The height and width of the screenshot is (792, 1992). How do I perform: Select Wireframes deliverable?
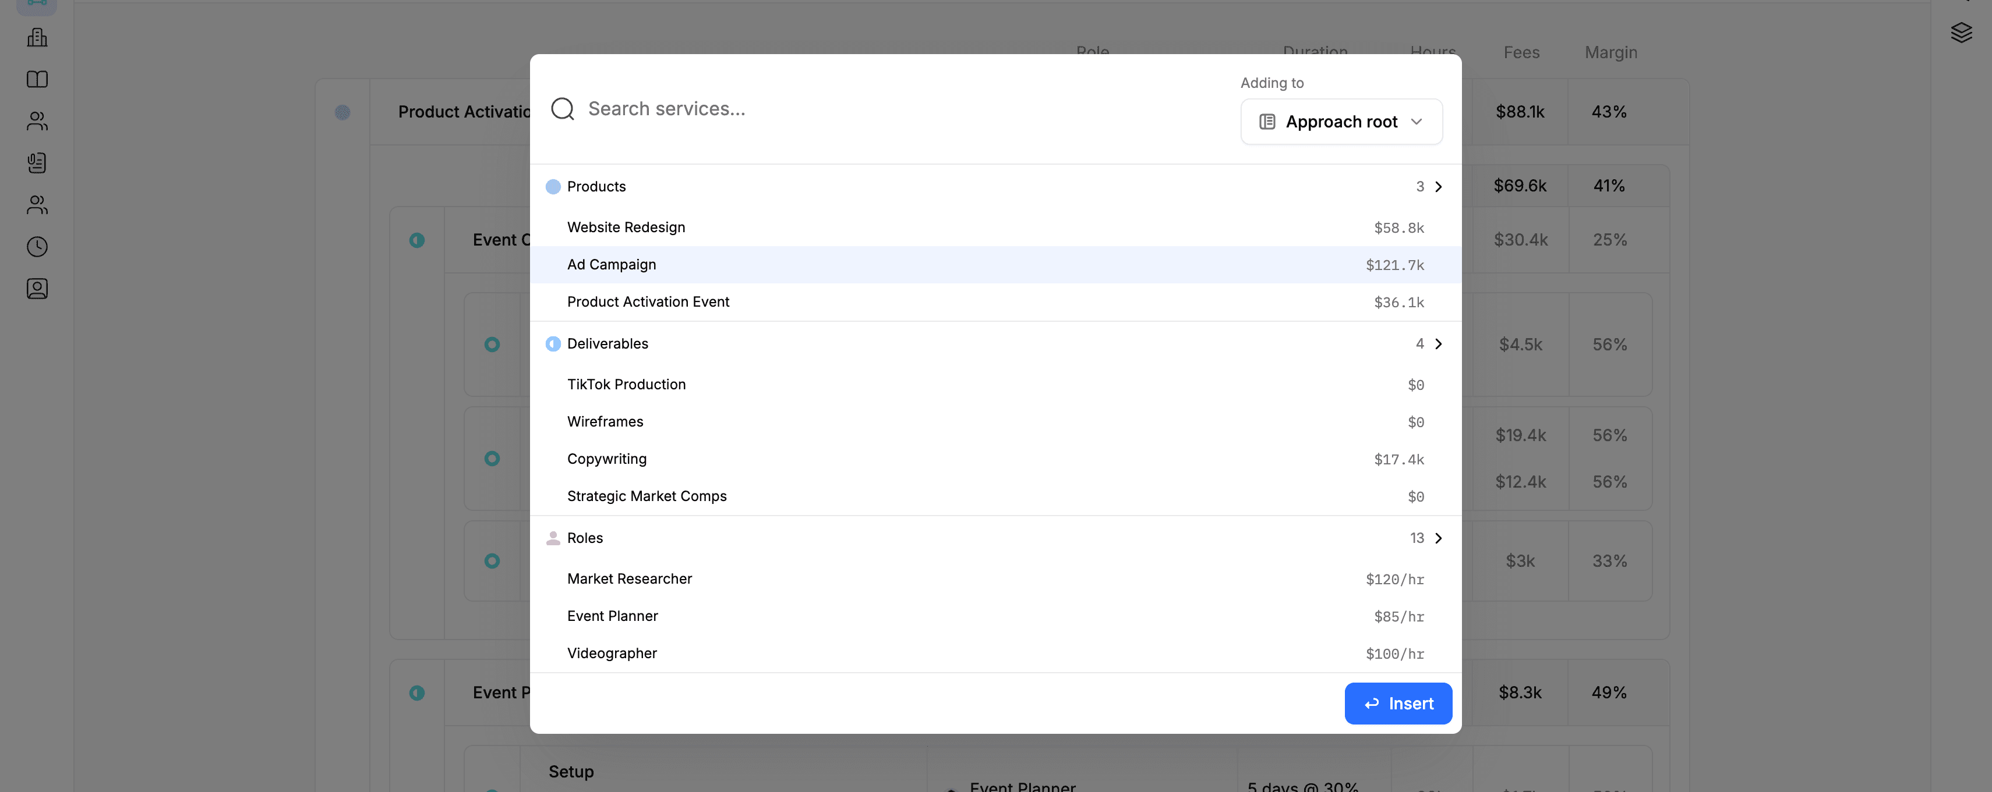[x=995, y=421]
